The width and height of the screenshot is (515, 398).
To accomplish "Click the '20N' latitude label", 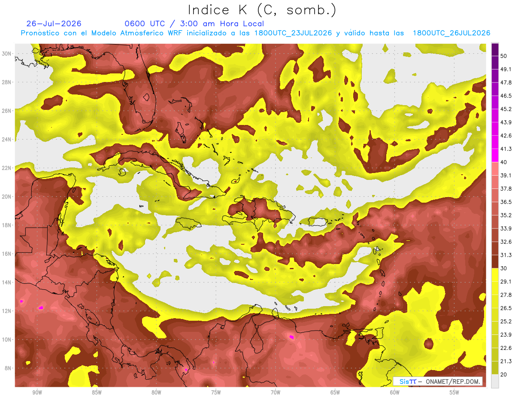I will 6,197.
